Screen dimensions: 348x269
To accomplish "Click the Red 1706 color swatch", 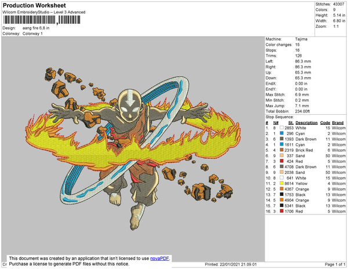I will click(x=282, y=211).
